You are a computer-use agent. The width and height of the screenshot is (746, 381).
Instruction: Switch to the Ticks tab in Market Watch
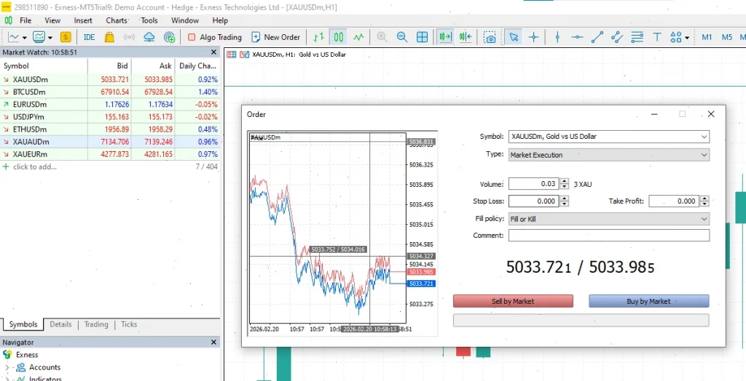click(129, 324)
